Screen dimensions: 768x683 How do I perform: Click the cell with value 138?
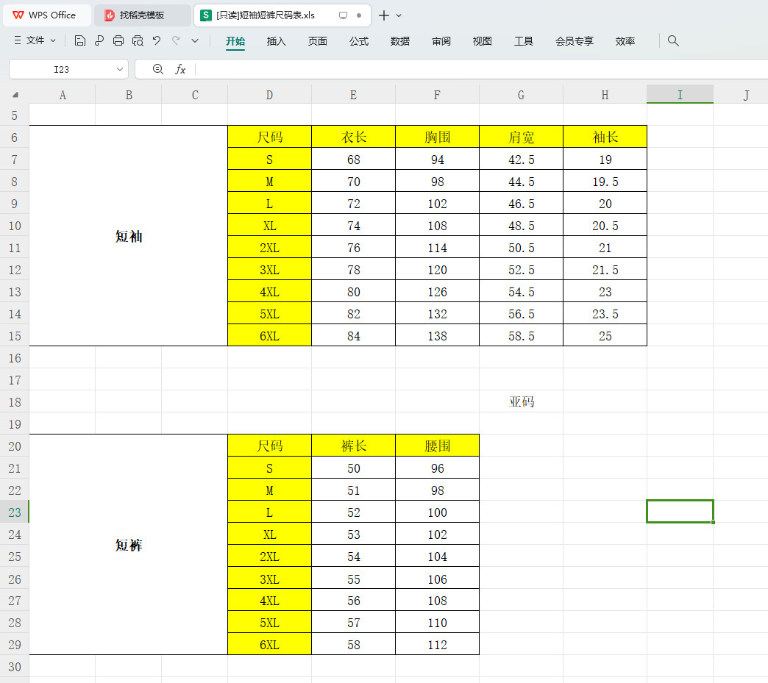tap(438, 336)
